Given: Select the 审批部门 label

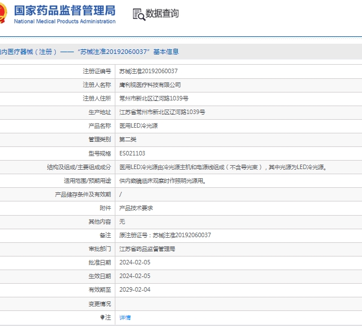Looking at the screenshot, I should [100, 249].
